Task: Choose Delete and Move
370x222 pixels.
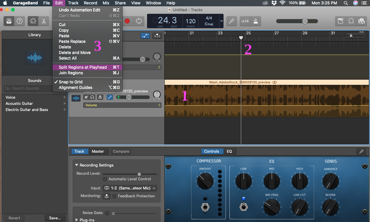Action: [x=88, y=53]
